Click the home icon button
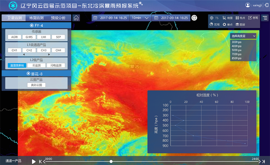 pos(76,18)
